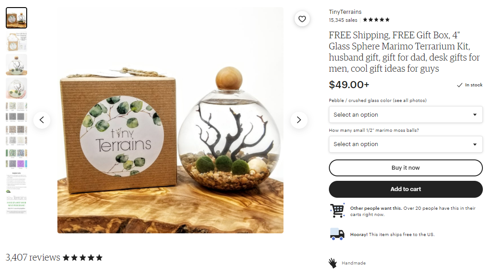Image resolution: width=494 pixels, height=269 pixels.
Task: Click the free shipping truck icon
Action: (337, 234)
